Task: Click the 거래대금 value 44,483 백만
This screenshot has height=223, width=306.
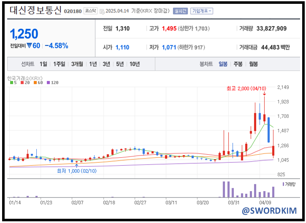Action: point(276,47)
